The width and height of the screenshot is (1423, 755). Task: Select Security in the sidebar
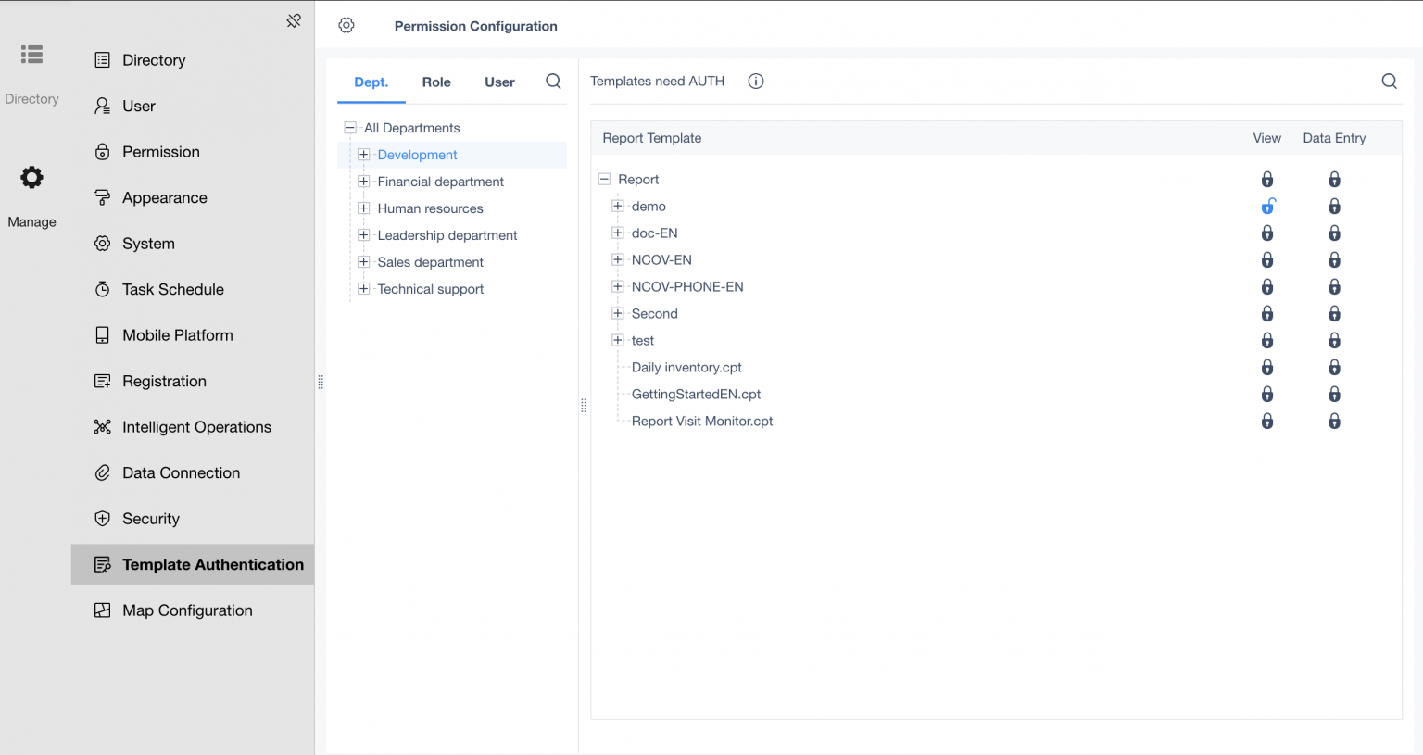click(x=150, y=519)
